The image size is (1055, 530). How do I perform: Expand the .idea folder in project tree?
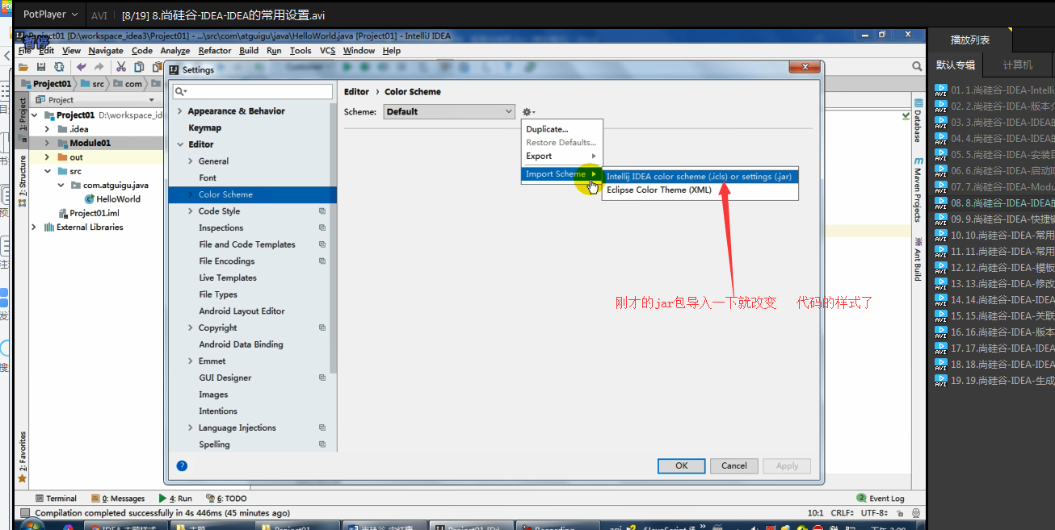click(48, 129)
